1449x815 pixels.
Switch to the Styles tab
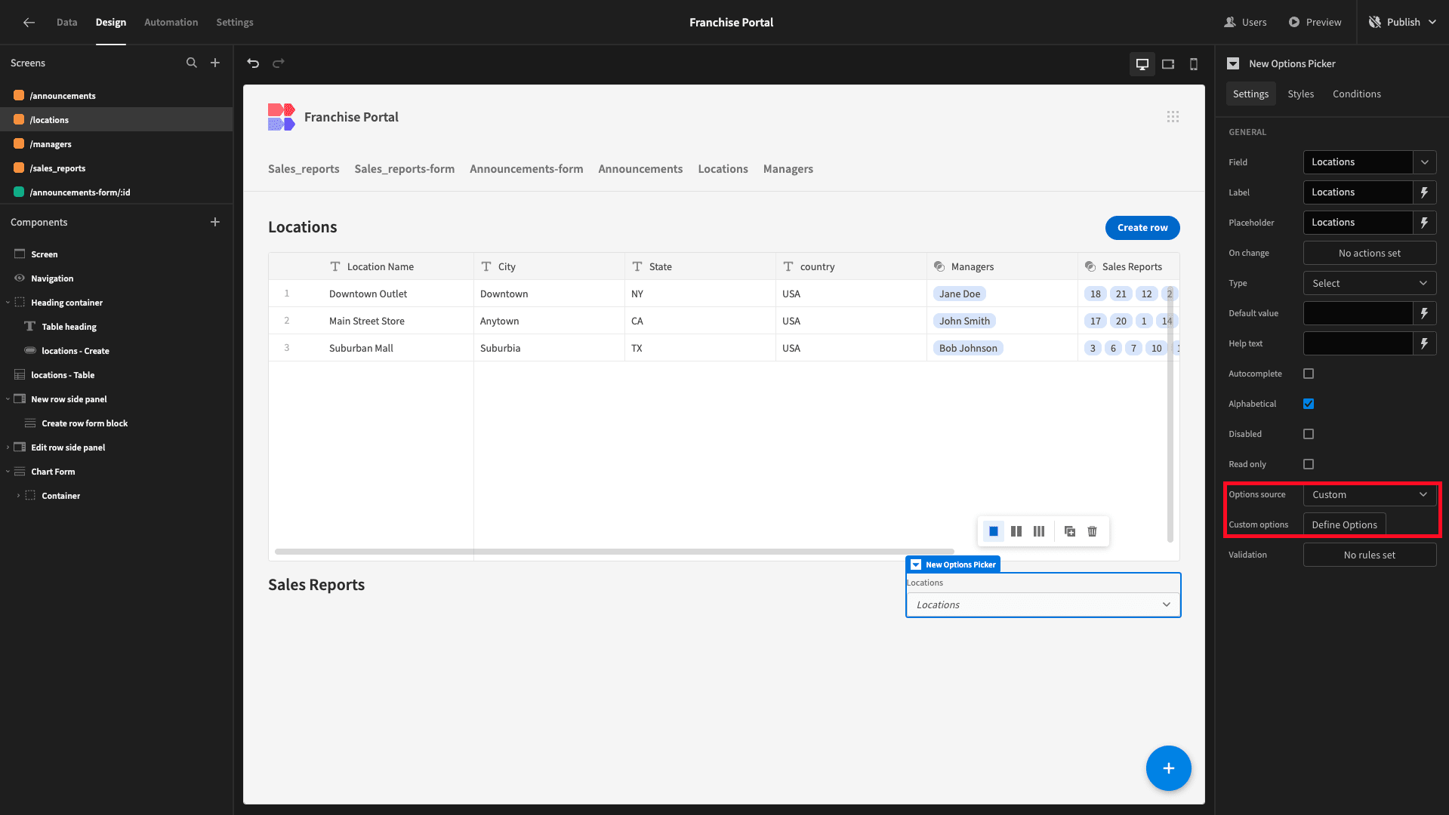tap(1300, 94)
